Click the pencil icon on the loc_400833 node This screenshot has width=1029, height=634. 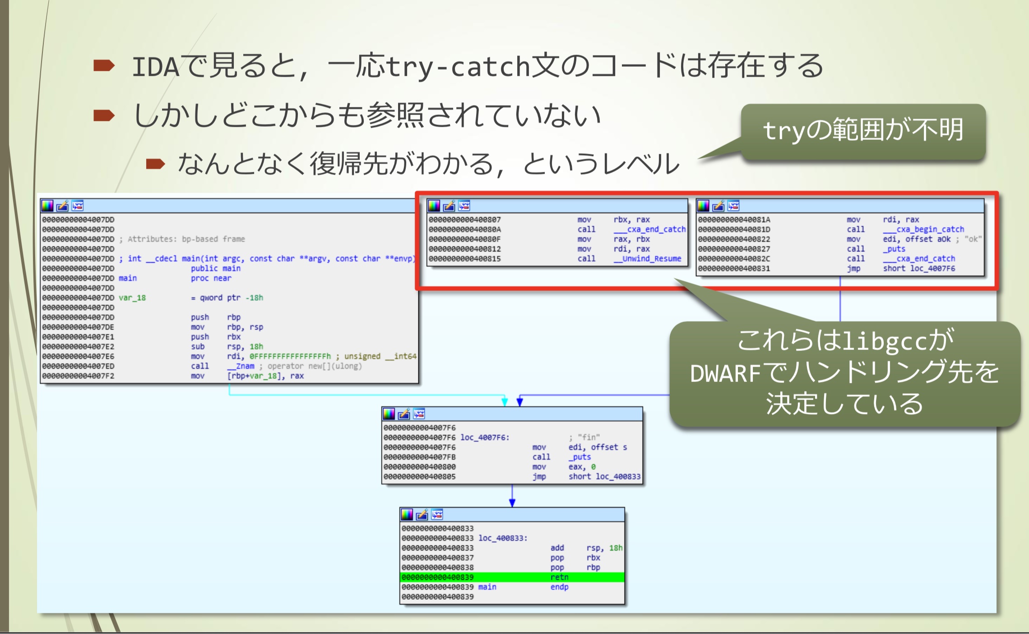point(422,515)
